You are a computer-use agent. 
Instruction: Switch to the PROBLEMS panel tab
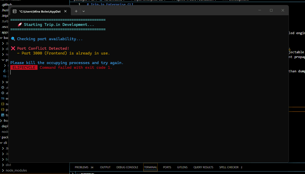pyautogui.click(x=84, y=167)
